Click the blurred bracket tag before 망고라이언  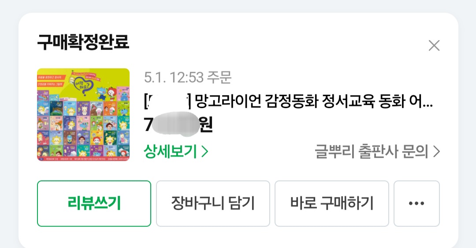(167, 101)
